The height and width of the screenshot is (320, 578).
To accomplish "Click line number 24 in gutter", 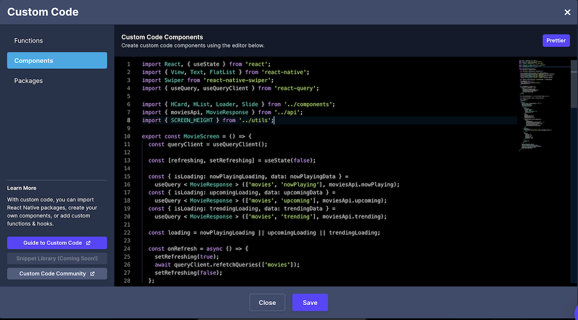I will point(127,249).
